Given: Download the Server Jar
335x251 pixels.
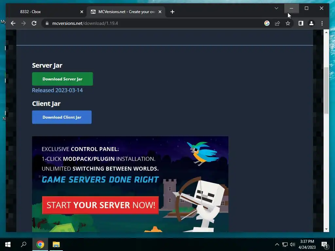Looking at the screenshot, I should (x=62, y=79).
